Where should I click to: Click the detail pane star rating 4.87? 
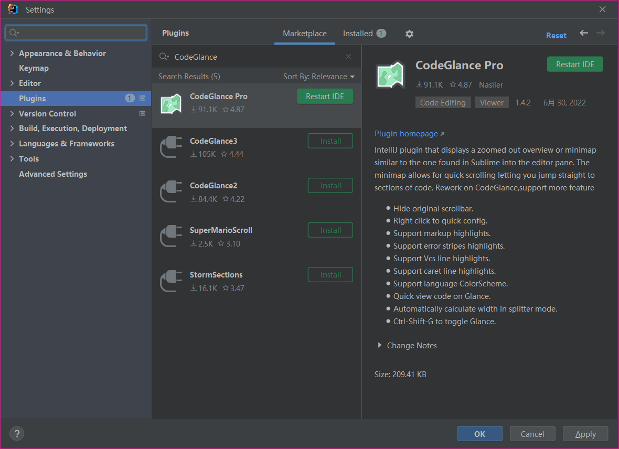coord(461,84)
